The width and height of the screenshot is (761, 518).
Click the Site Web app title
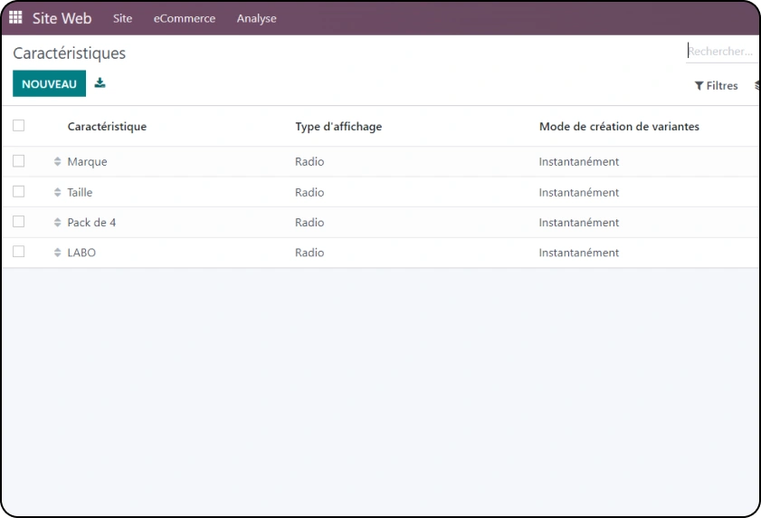62,18
